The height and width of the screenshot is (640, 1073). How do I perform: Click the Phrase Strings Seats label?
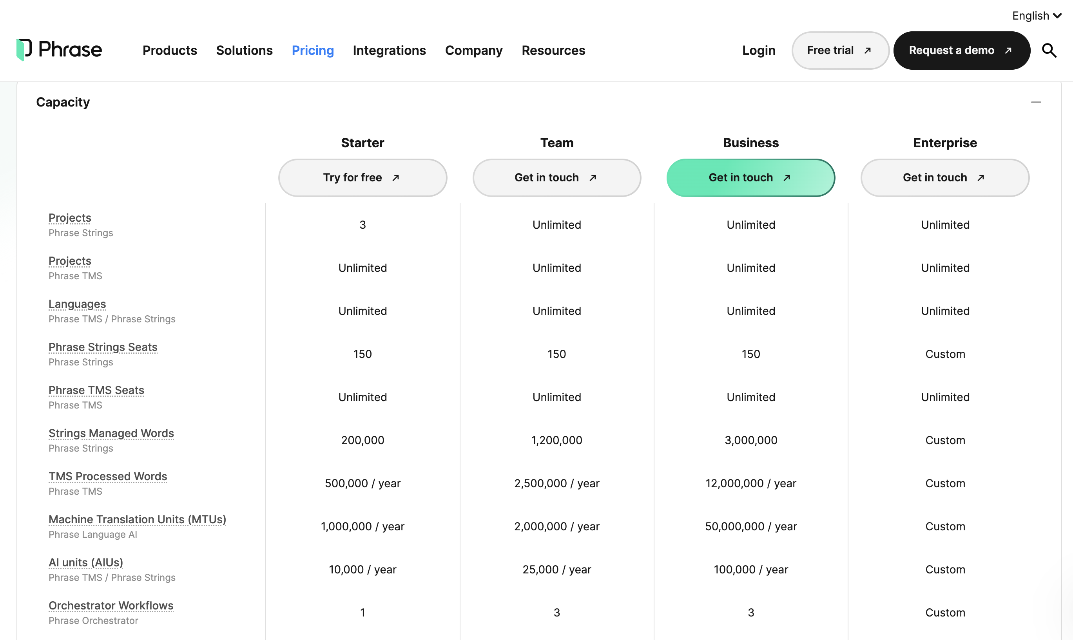103,347
